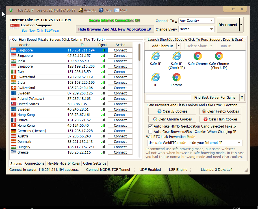This screenshot has height=209, width=258.
Task: Disable Auto Fake Html5 GeoLocation checkbox
Action: coord(150,126)
